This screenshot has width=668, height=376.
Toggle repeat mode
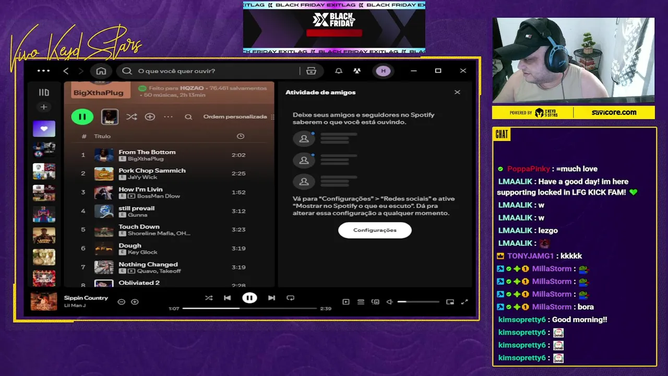(291, 298)
